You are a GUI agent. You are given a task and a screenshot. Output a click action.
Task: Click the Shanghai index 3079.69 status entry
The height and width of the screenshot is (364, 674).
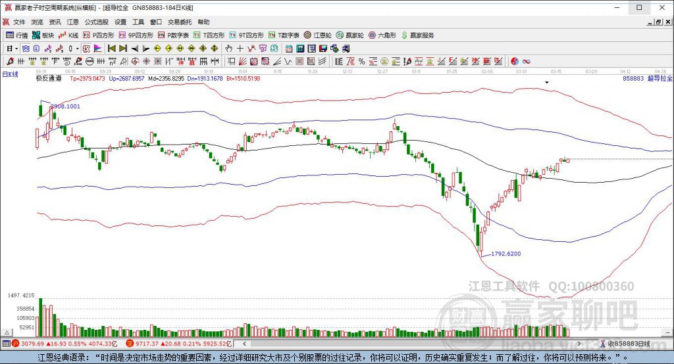[65, 344]
